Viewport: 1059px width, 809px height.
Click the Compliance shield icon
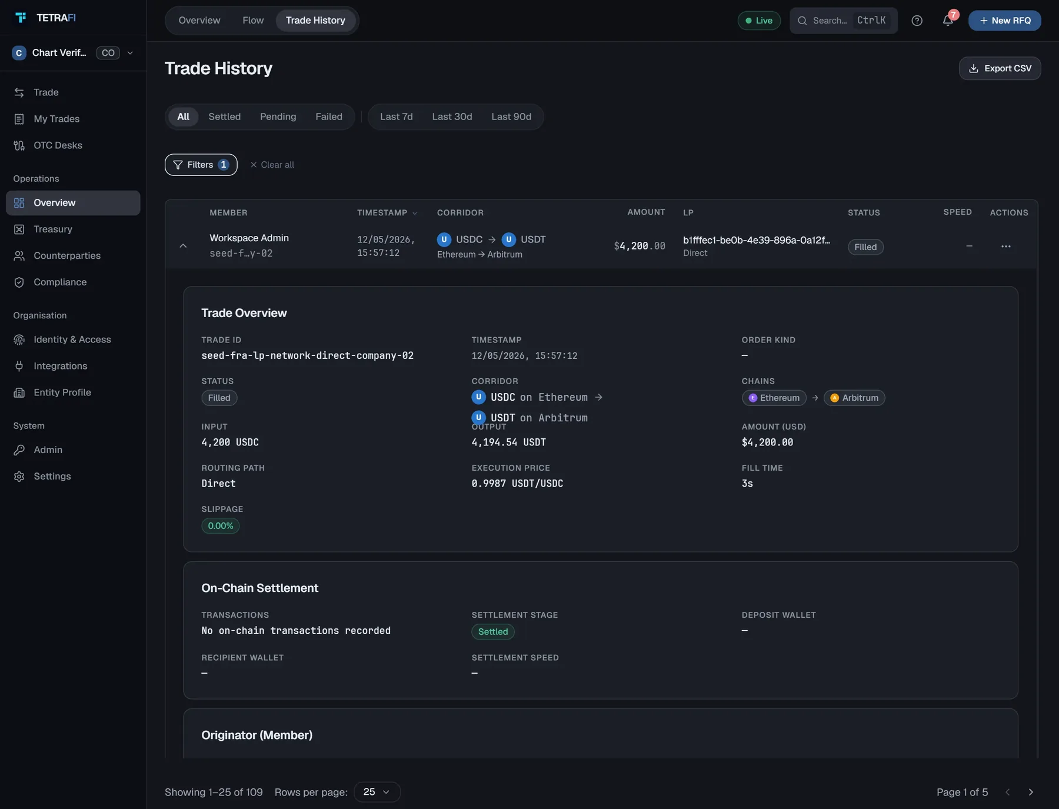(x=19, y=282)
